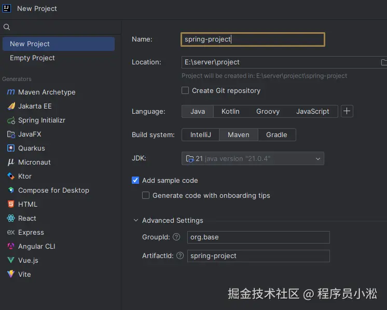Select New Project in sidebar
Image resolution: width=387 pixels, height=310 pixels.
pos(59,44)
